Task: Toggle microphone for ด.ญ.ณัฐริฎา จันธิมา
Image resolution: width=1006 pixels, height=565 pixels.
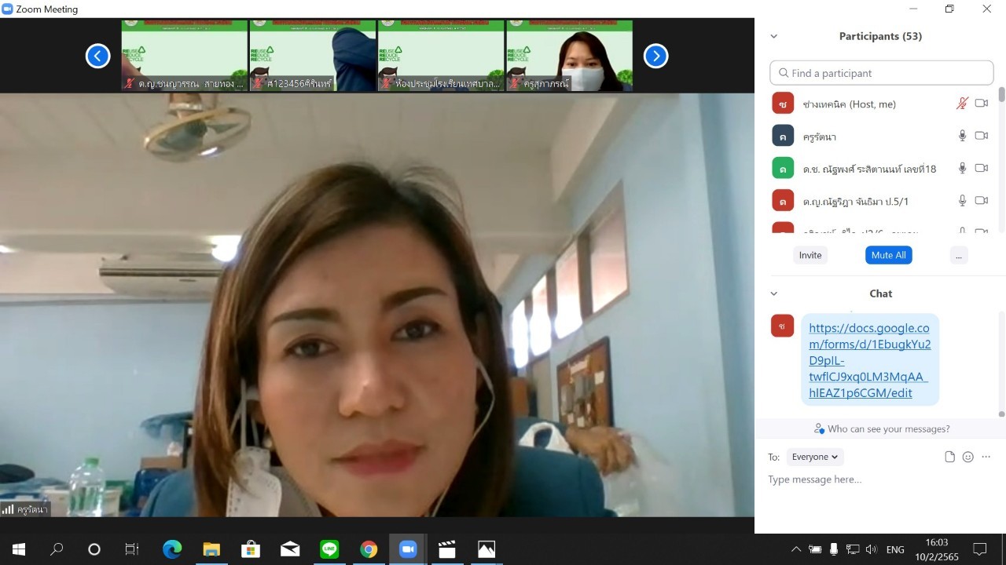Action: [962, 201]
